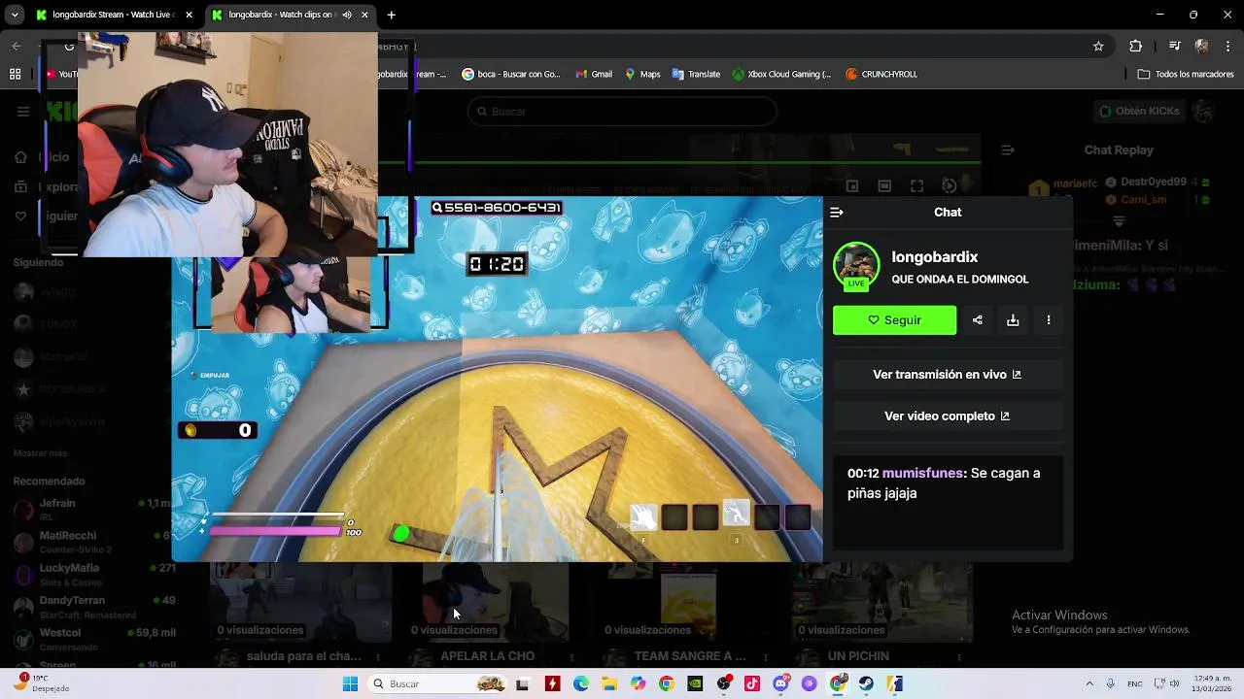Open longobardix channel name in clip panel
Screen dimensions: 1244x699
(x=935, y=257)
